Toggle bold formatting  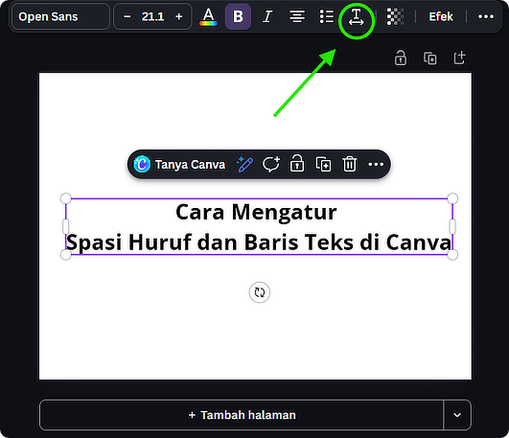[238, 16]
